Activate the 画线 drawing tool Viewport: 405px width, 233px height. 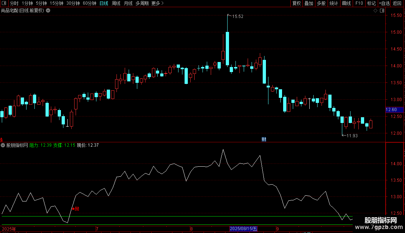[x=346, y=3]
